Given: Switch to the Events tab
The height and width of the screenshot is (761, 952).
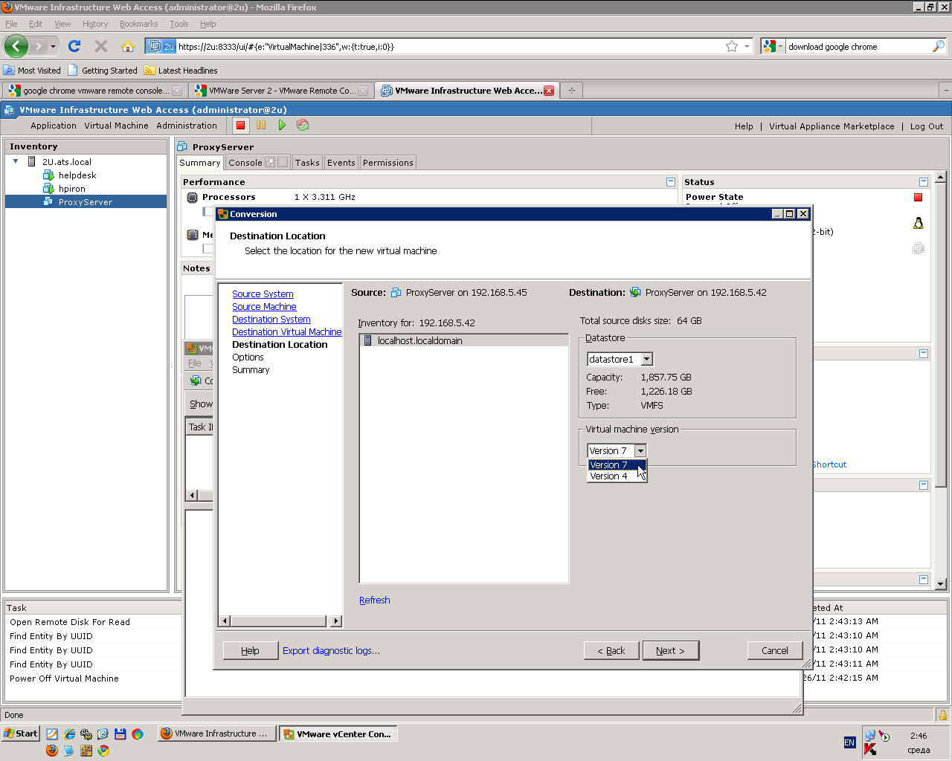Looking at the screenshot, I should [x=341, y=163].
